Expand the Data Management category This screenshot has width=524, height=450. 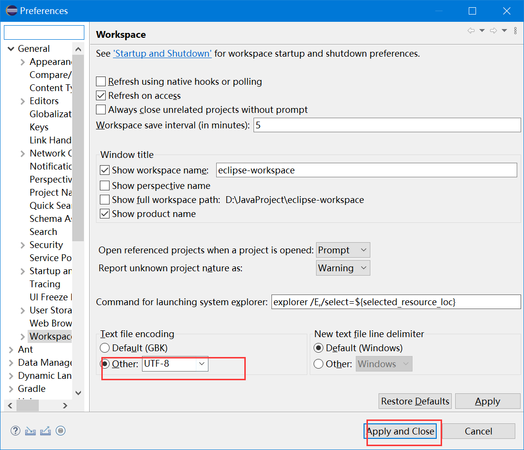click(11, 362)
